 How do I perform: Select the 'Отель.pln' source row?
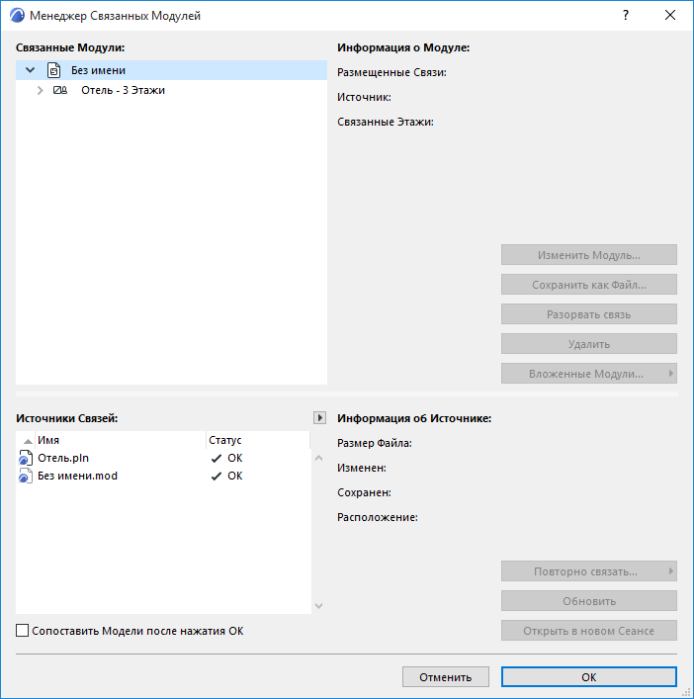(x=163, y=459)
